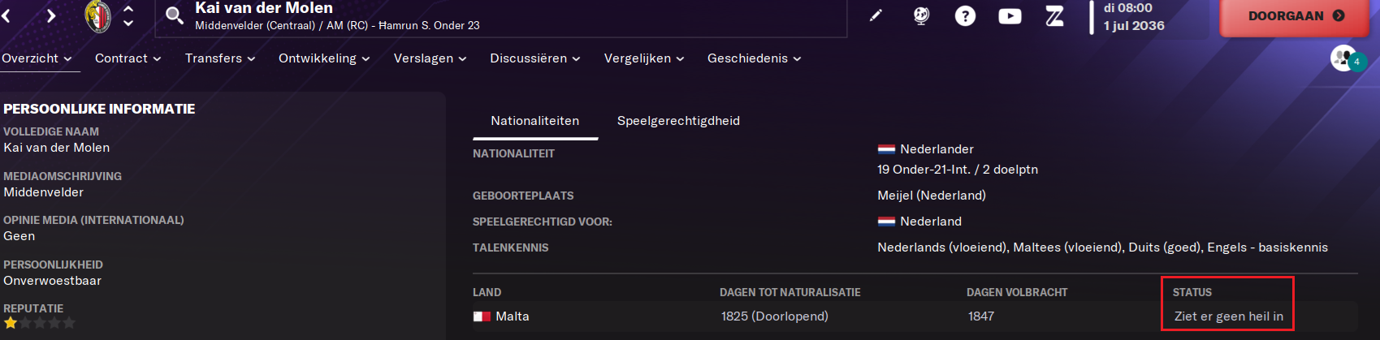Click the search magnifier icon
The image size is (1380, 340).
[174, 15]
